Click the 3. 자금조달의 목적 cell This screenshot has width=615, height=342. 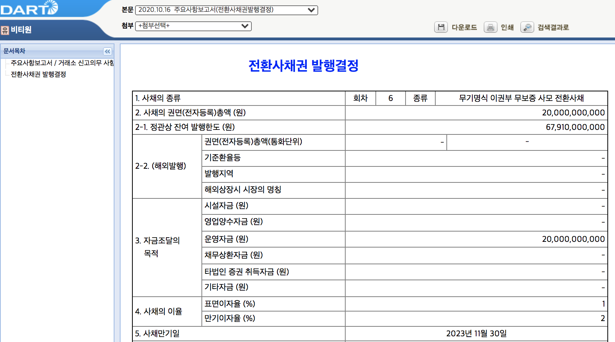pos(167,247)
